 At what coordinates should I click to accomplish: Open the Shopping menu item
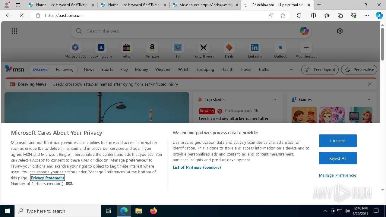[x=205, y=69]
